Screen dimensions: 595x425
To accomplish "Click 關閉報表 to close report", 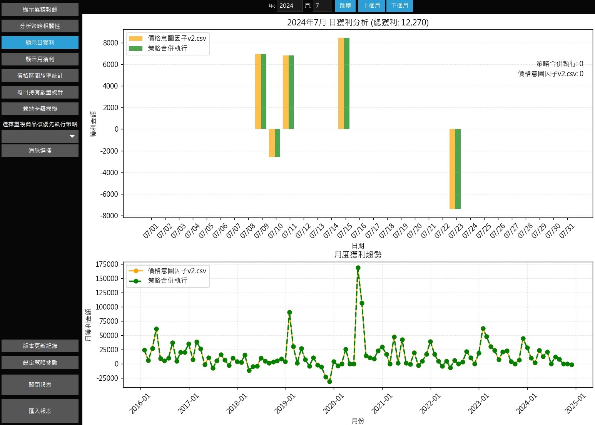I will (x=40, y=385).
